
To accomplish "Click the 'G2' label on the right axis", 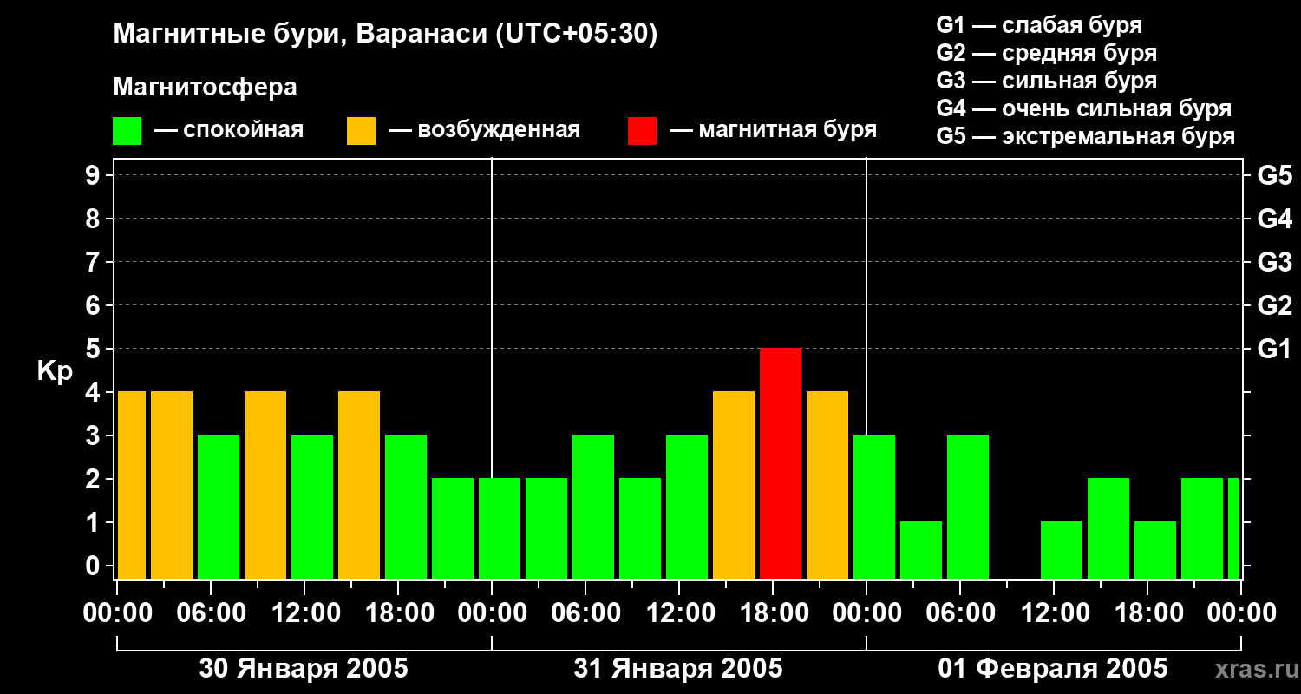I will click(x=1275, y=306).
